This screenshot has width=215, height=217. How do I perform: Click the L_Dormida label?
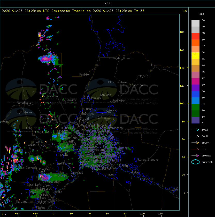click(147, 179)
